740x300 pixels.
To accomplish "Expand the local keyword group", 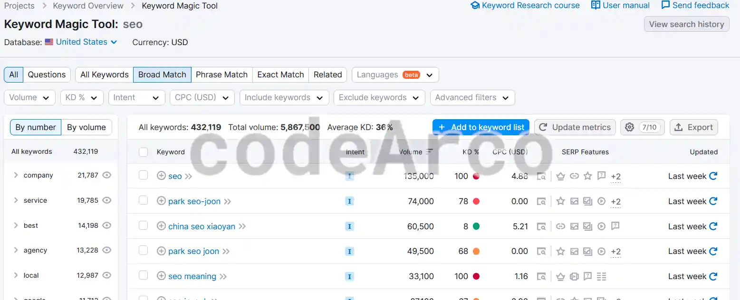I will point(16,275).
